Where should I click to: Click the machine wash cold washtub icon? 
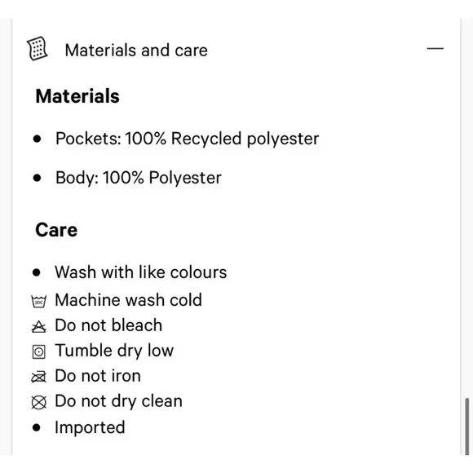point(39,301)
